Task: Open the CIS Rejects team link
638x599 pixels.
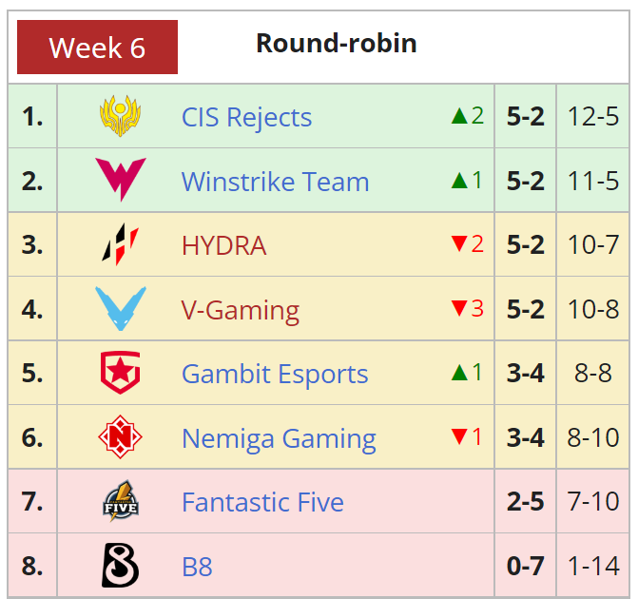Action: [246, 117]
